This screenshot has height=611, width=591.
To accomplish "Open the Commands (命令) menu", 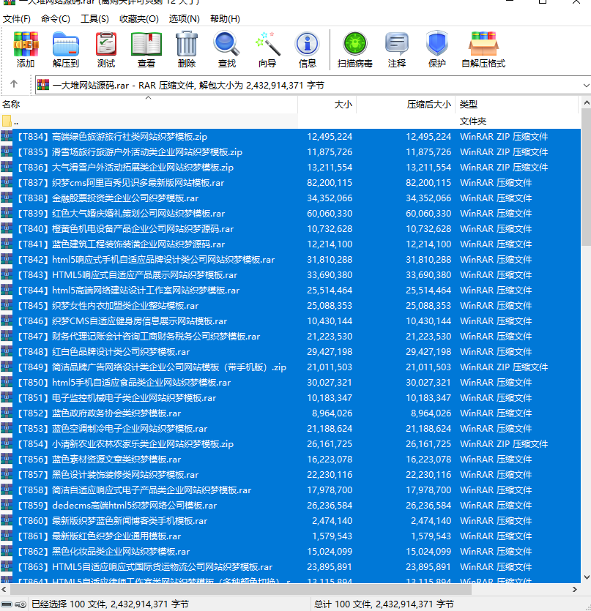I will tap(56, 19).
